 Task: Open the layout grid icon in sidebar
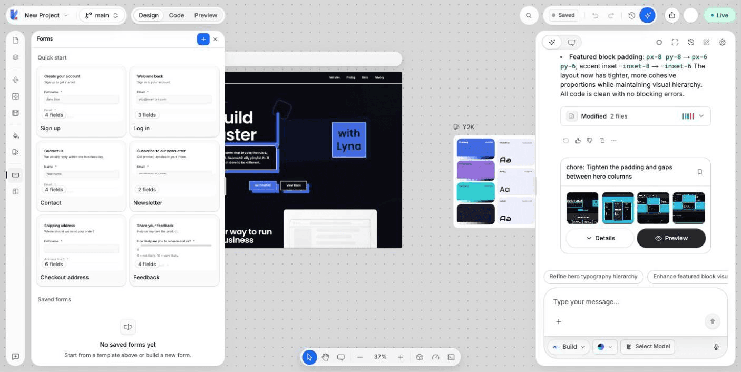point(15,192)
